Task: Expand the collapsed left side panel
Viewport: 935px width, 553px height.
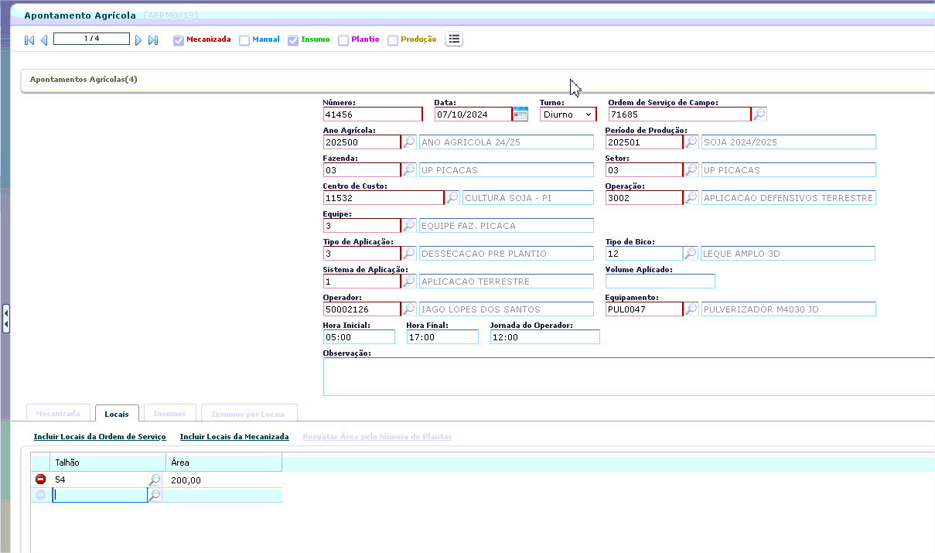Action: (x=5, y=319)
